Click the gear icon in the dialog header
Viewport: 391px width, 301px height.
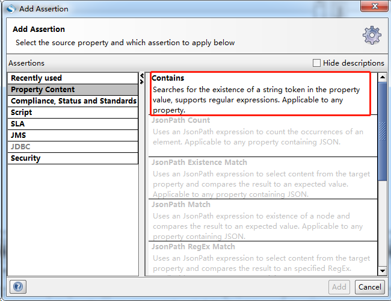pyautogui.click(x=372, y=35)
